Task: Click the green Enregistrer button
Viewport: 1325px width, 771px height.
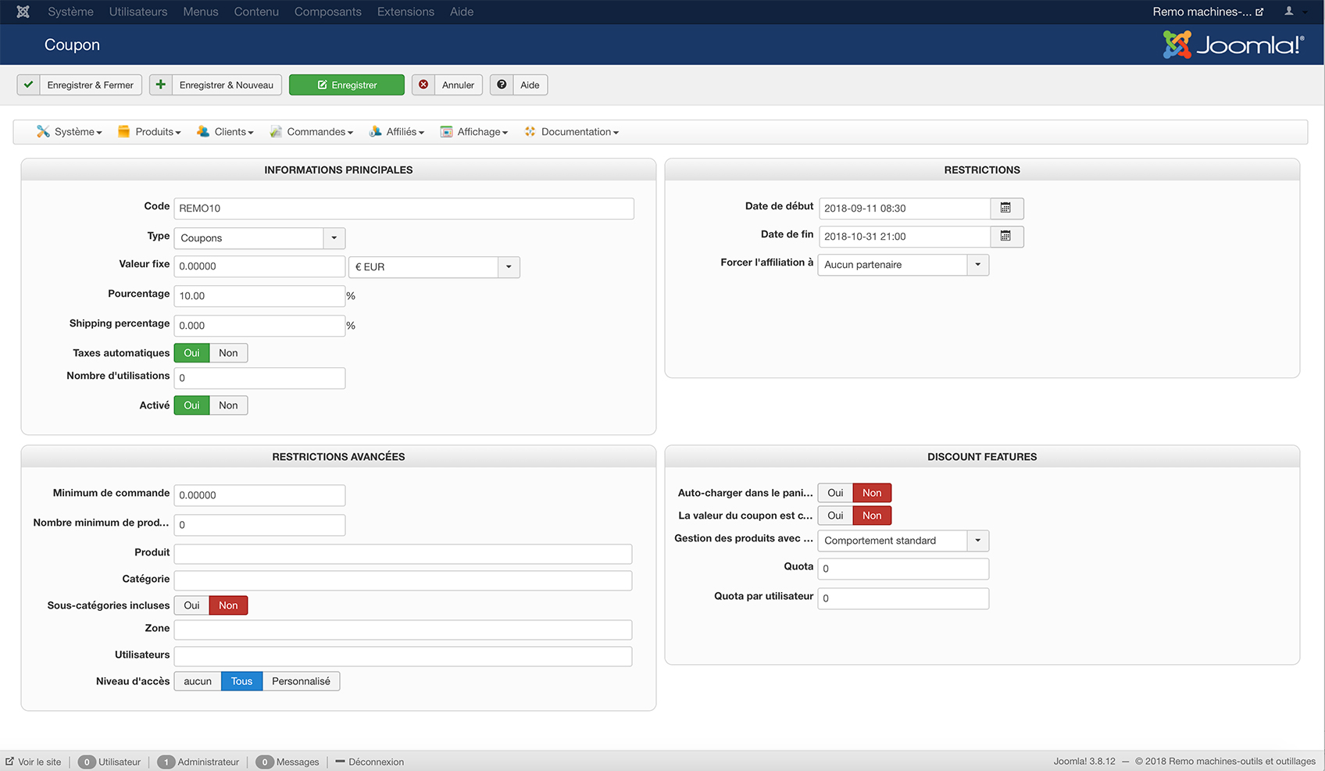Action: coord(347,85)
